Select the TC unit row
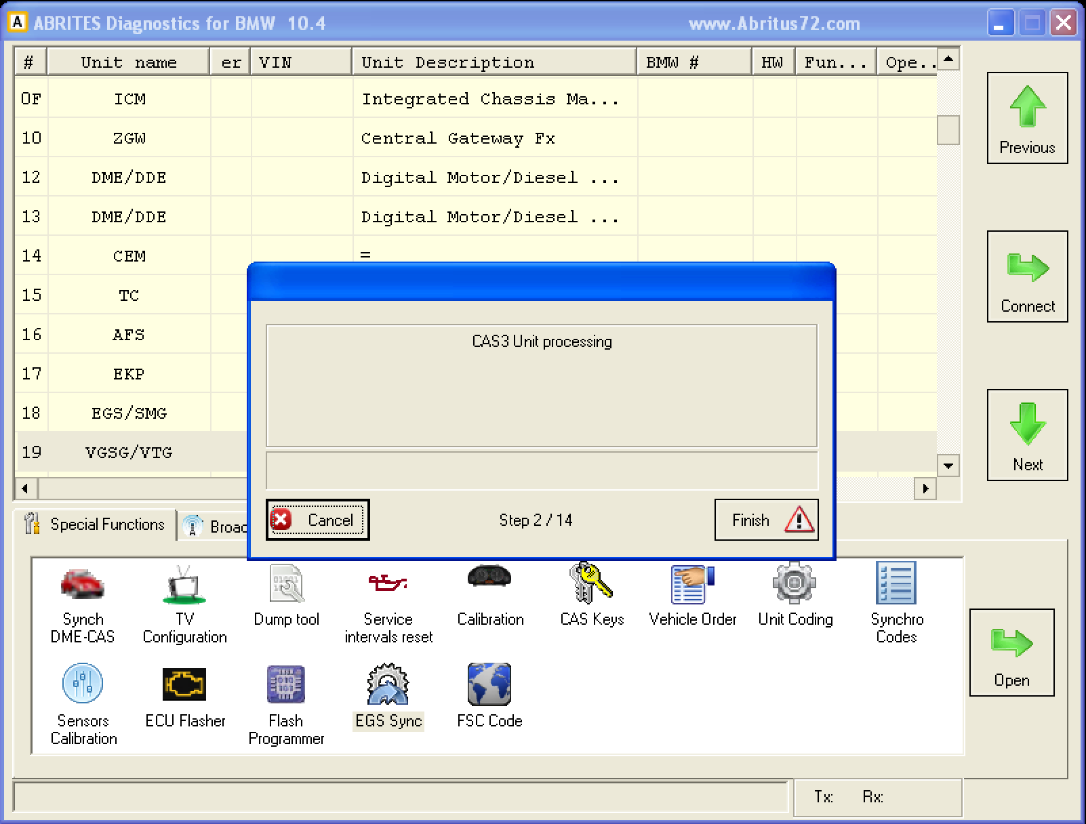 tap(131, 295)
